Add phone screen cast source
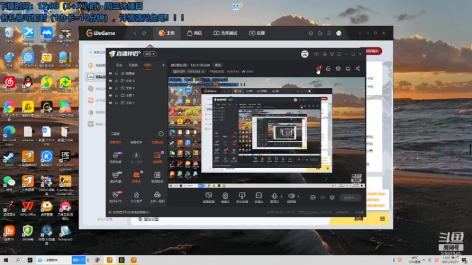Screen dimensions: 472x265 point(242,198)
